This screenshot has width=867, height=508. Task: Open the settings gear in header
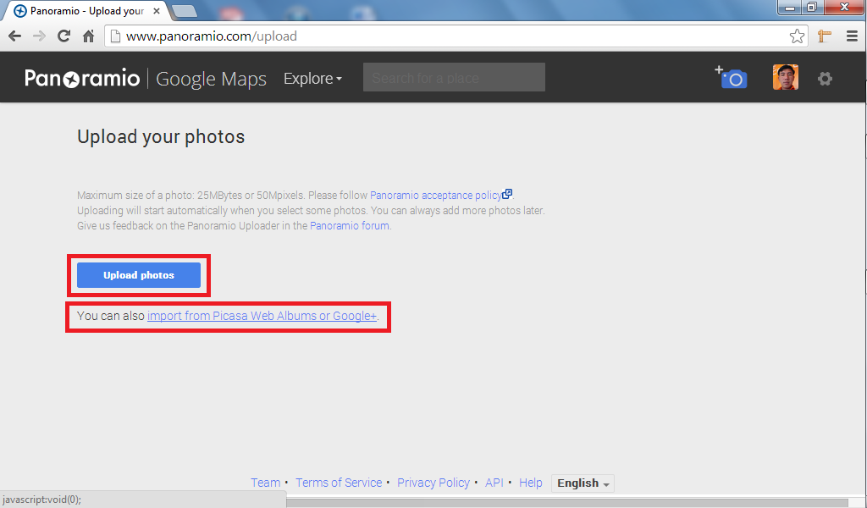coord(825,79)
